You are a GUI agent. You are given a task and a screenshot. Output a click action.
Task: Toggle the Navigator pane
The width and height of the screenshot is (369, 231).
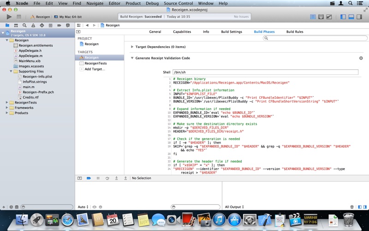click(343, 17)
